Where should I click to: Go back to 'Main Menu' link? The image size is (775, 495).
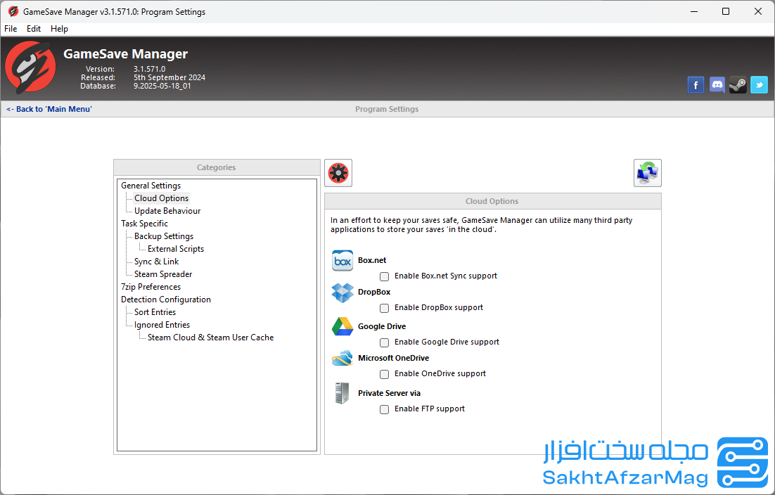point(49,109)
